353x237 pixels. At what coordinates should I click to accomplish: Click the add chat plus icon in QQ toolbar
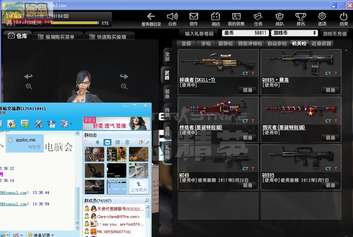click(x=25, y=124)
